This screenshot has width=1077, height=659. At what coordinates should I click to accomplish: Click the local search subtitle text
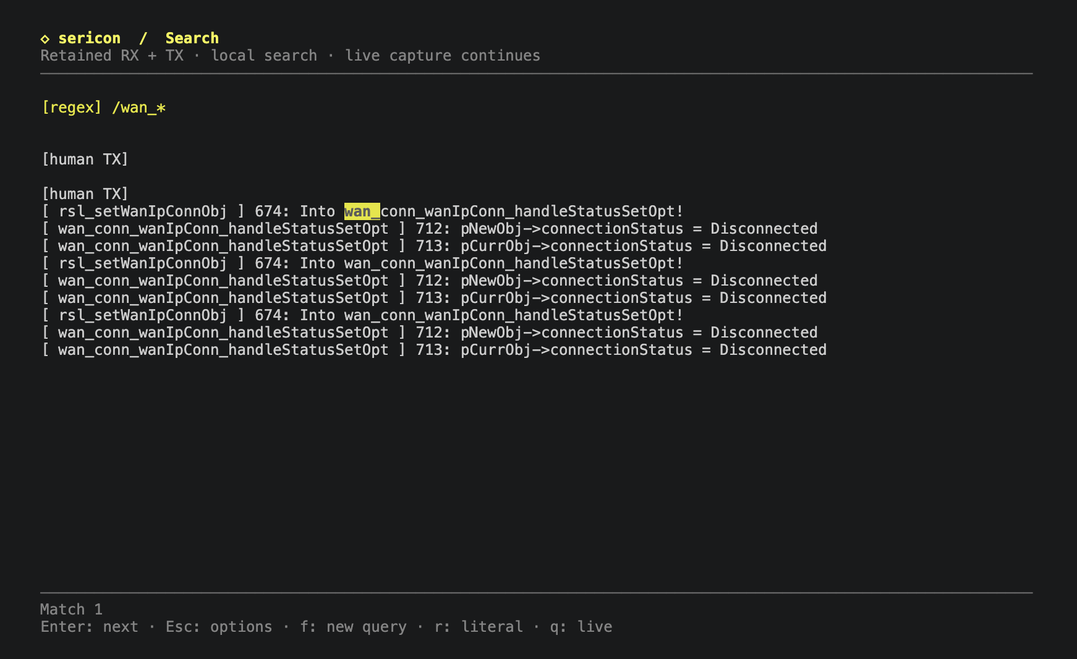pyautogui.click(x=264, y=56)
